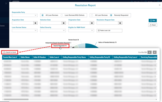Click the light blue pie chart segment
The image size is (162, 102).
pyautogui.click(x=82, y=46)
